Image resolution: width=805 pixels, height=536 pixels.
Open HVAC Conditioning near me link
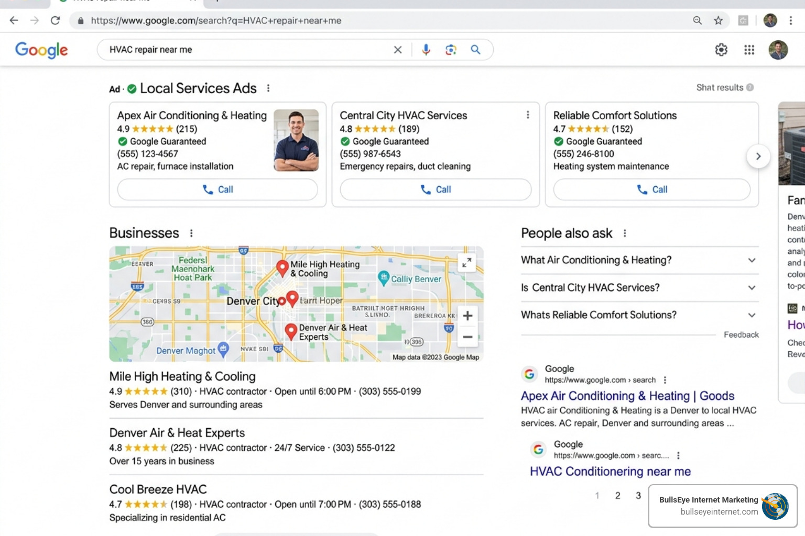pos(610,471)
